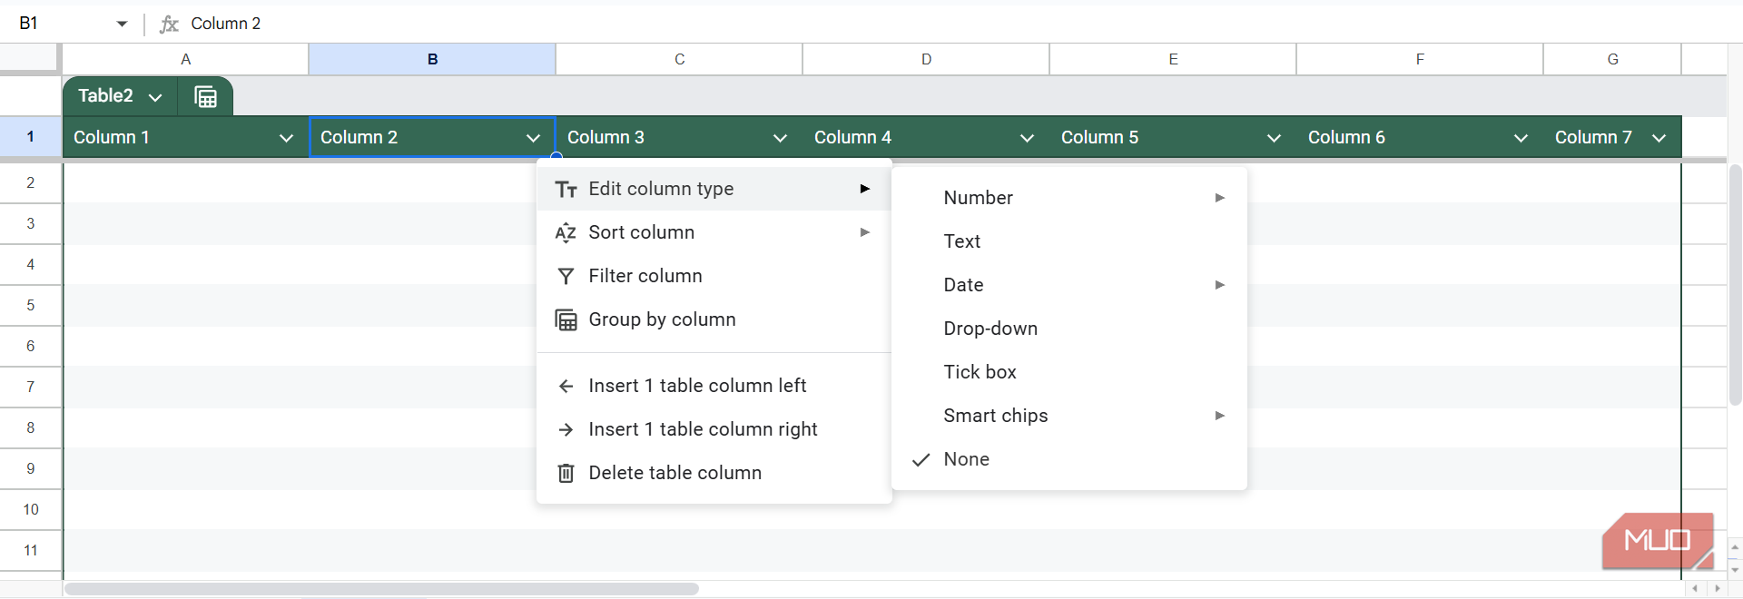The image size is (1743, 599).
Task: Click the Delete table column trash icon
Action: pos(566,473)
